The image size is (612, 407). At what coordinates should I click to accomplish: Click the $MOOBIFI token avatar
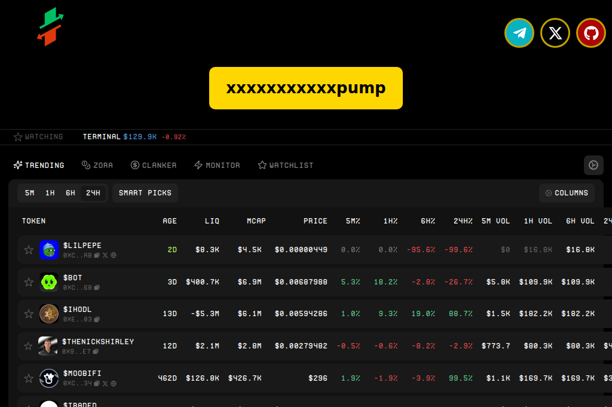tap(48, 378)
